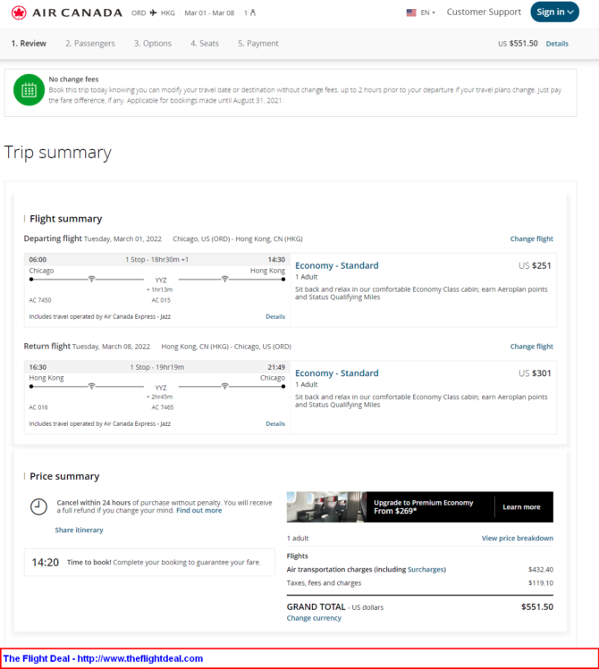
Task: Click the $119.10 taxes and fees amount
Action: click(541, 583)
